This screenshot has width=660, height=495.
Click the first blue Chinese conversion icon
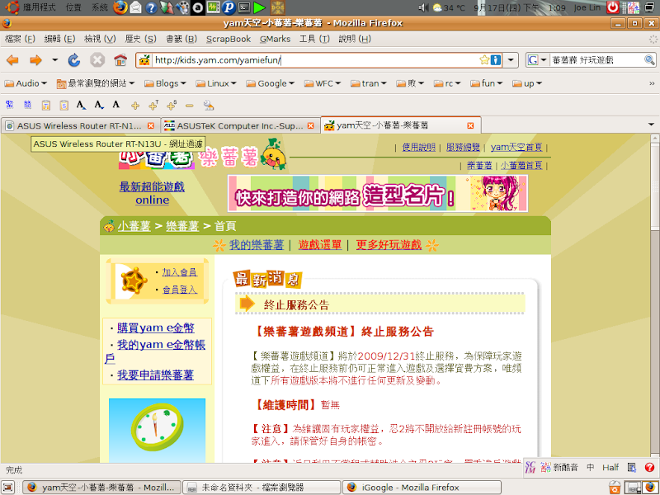(x=9, y=105)
